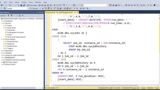160x90 pixels.
Task: Click the Results to Grid icon
Action: (67, 8)
